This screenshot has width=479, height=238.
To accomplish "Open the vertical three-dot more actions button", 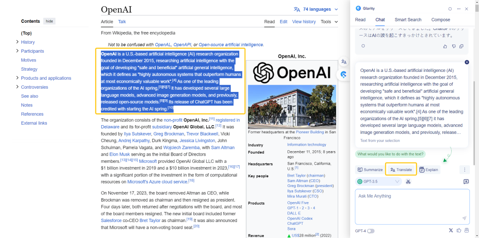I will (x=464, y=170).
